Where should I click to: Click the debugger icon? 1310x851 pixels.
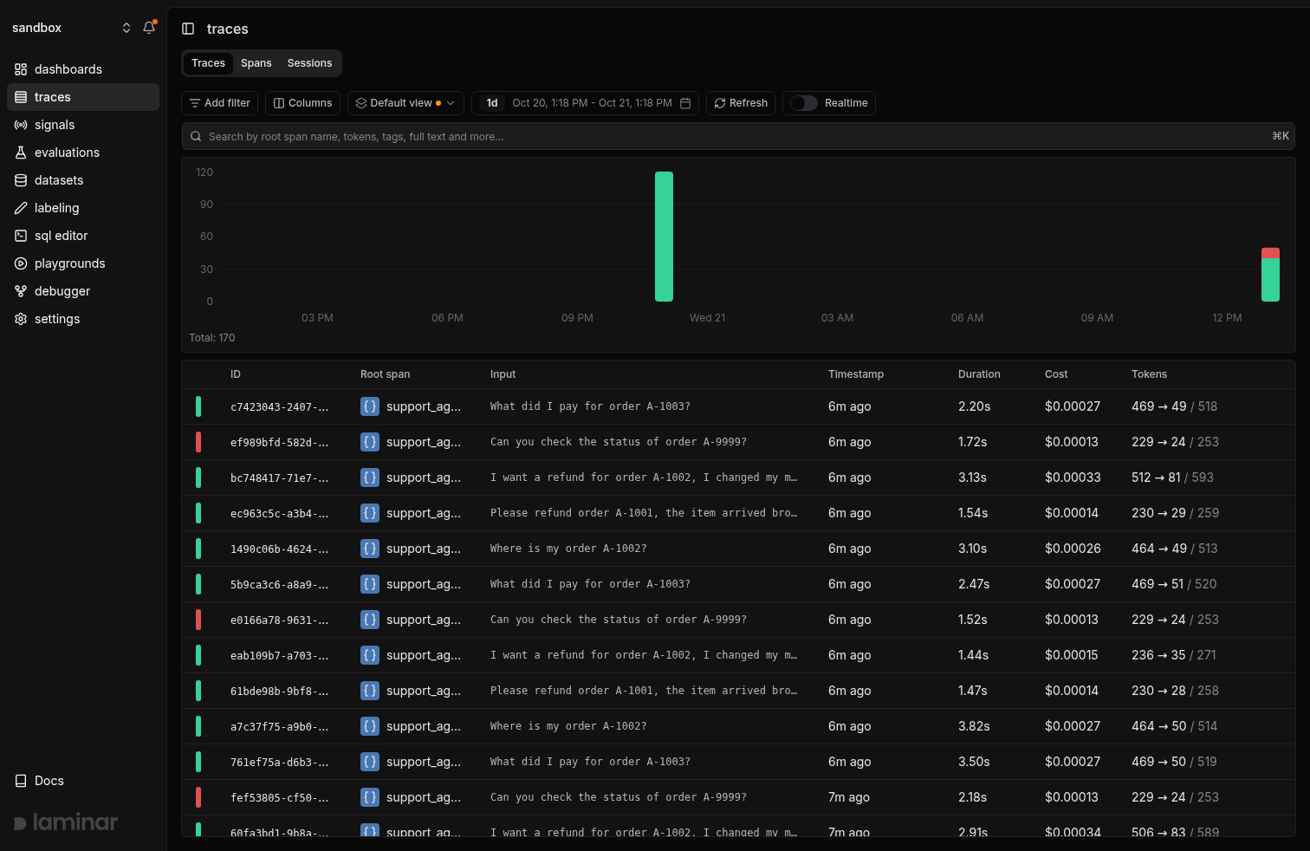[21, 291]
